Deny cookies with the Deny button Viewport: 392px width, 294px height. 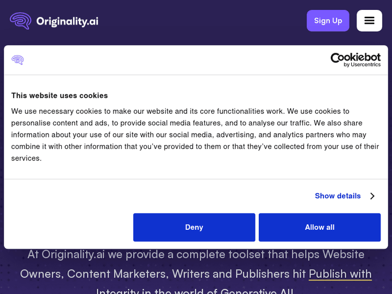click(194, 227)
